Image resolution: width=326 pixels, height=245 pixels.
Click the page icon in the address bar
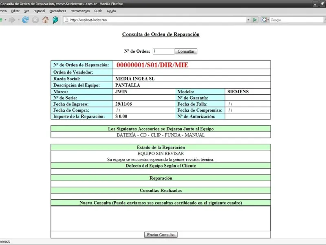[x=66, y=20]
